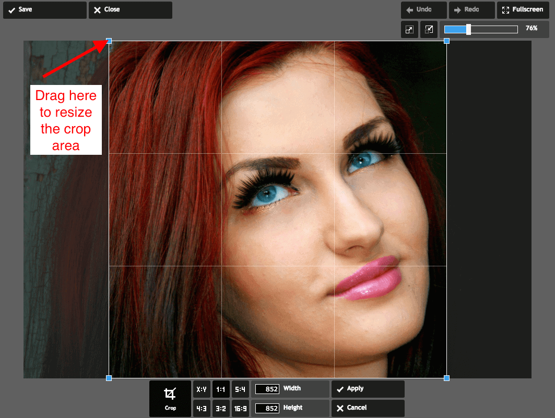Click the top-right crop handle
Viewport: 555px width, 418px height.
tap(447, 41)
